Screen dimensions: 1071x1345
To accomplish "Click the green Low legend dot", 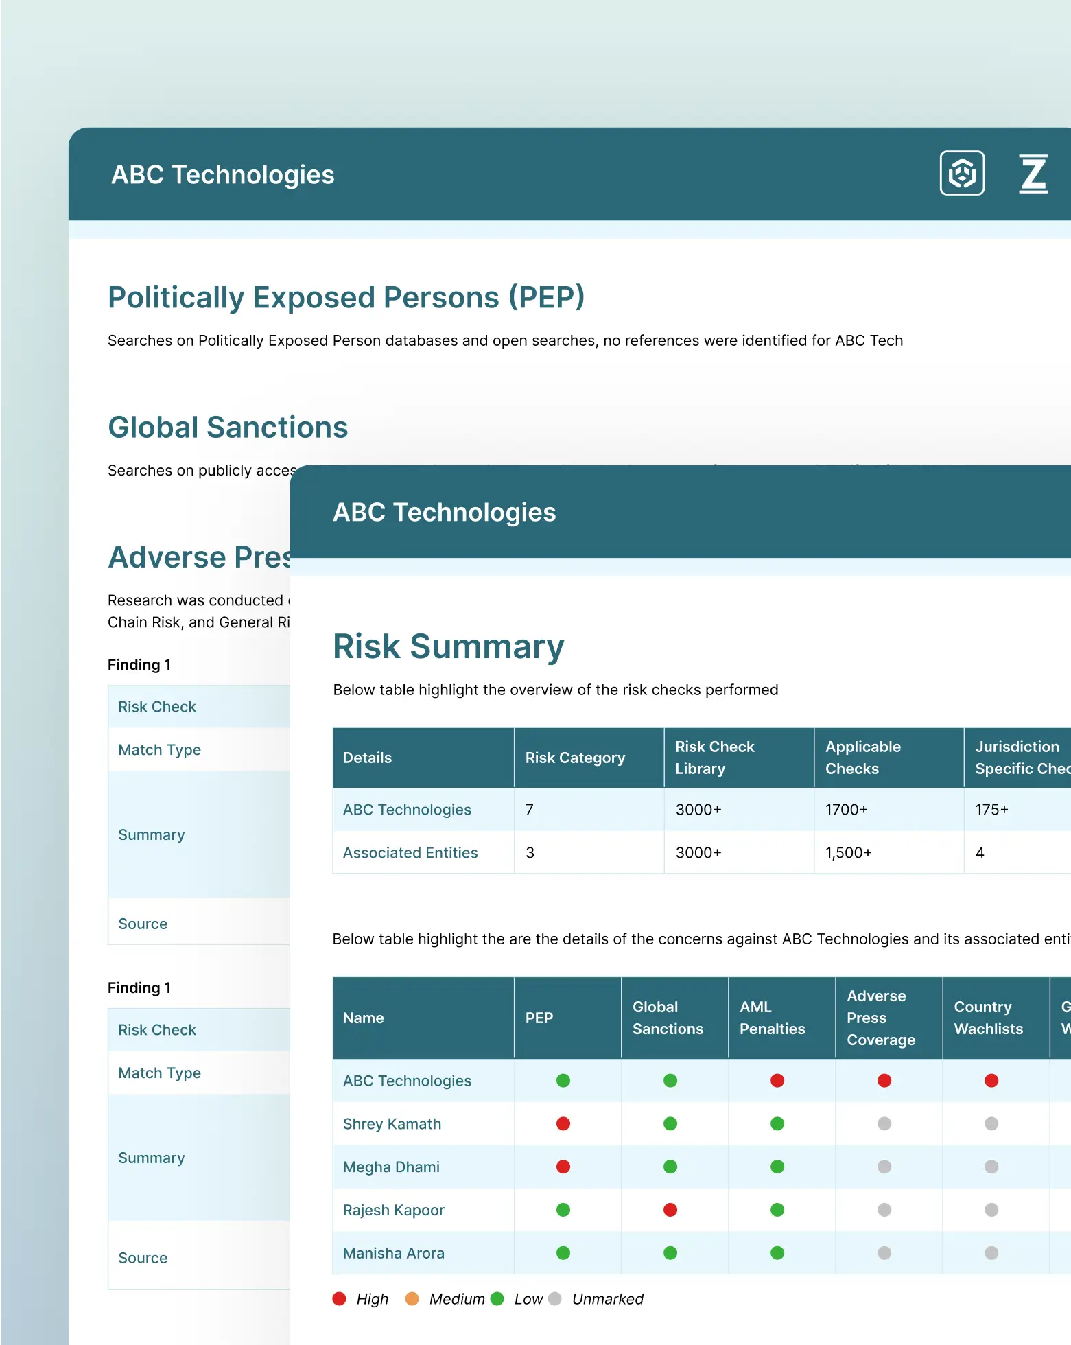I will click(x=497, y=1298).
